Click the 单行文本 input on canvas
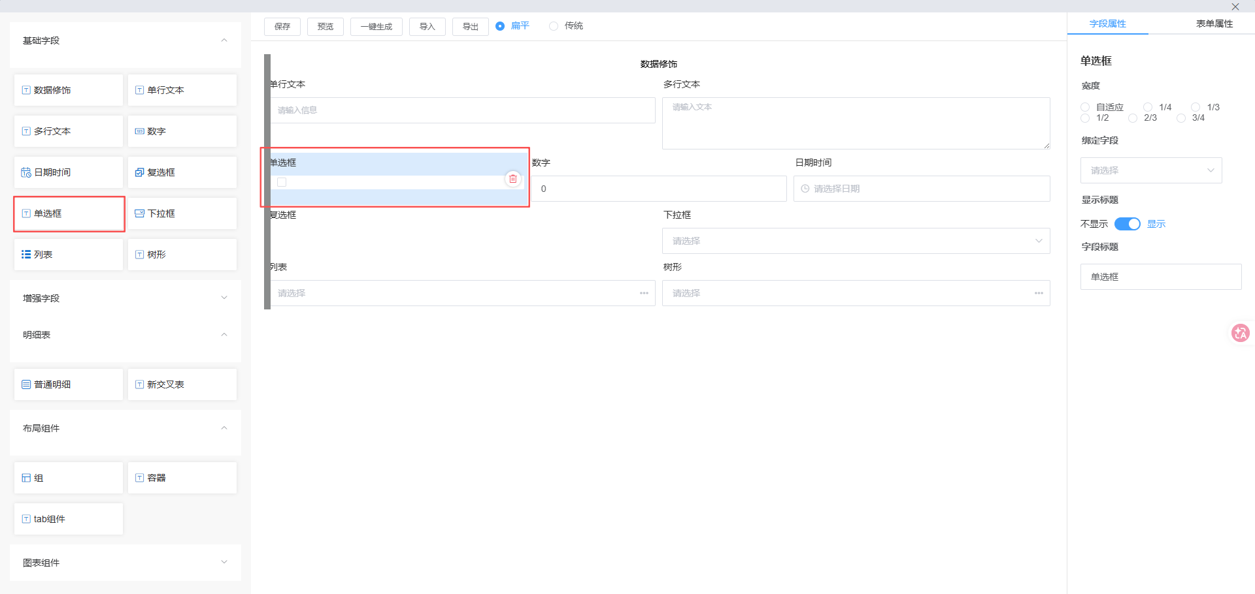The image size is (1255, 594). [461, 110]
